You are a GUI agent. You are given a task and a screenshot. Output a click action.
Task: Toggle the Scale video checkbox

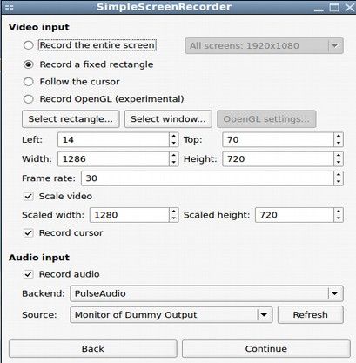(x=29, y=197)
